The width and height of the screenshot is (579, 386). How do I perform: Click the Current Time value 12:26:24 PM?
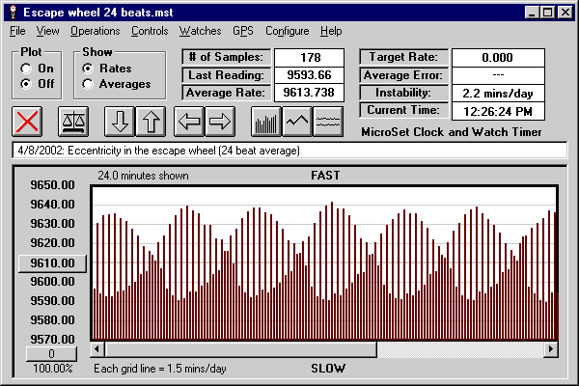coord(498,111)
